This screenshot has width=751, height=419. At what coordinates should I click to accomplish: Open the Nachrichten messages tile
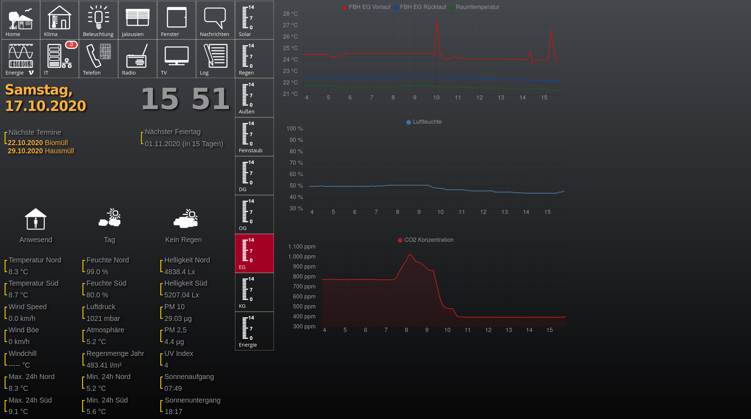coord(215,20)
